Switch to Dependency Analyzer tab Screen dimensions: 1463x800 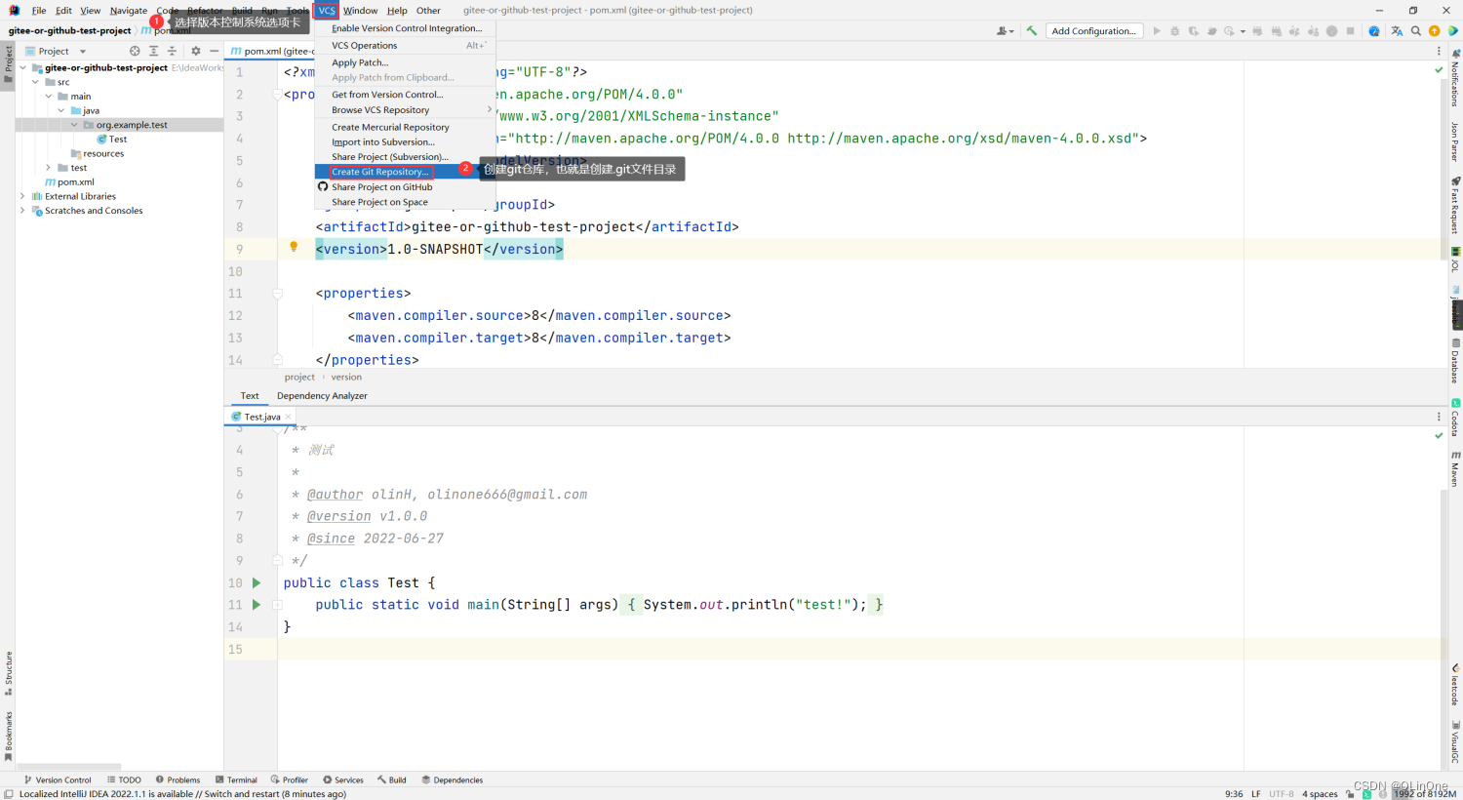point(322,396)
